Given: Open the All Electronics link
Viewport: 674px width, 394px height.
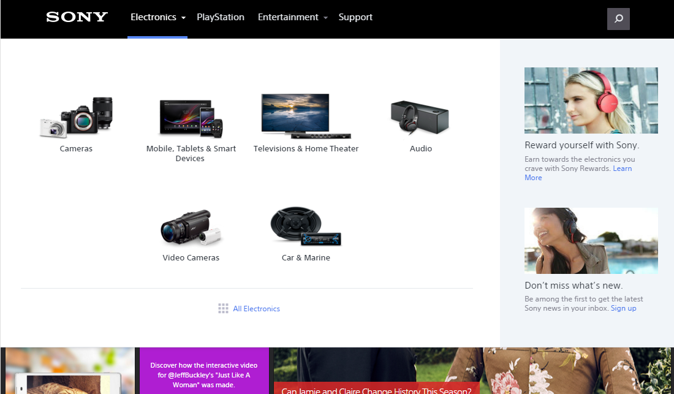Looking at the screenshot, I should (256, 308).
